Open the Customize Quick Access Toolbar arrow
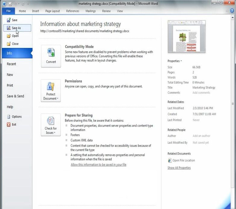Screen dimensions: 236x209 pyautogui.click(x=28, y=4)
